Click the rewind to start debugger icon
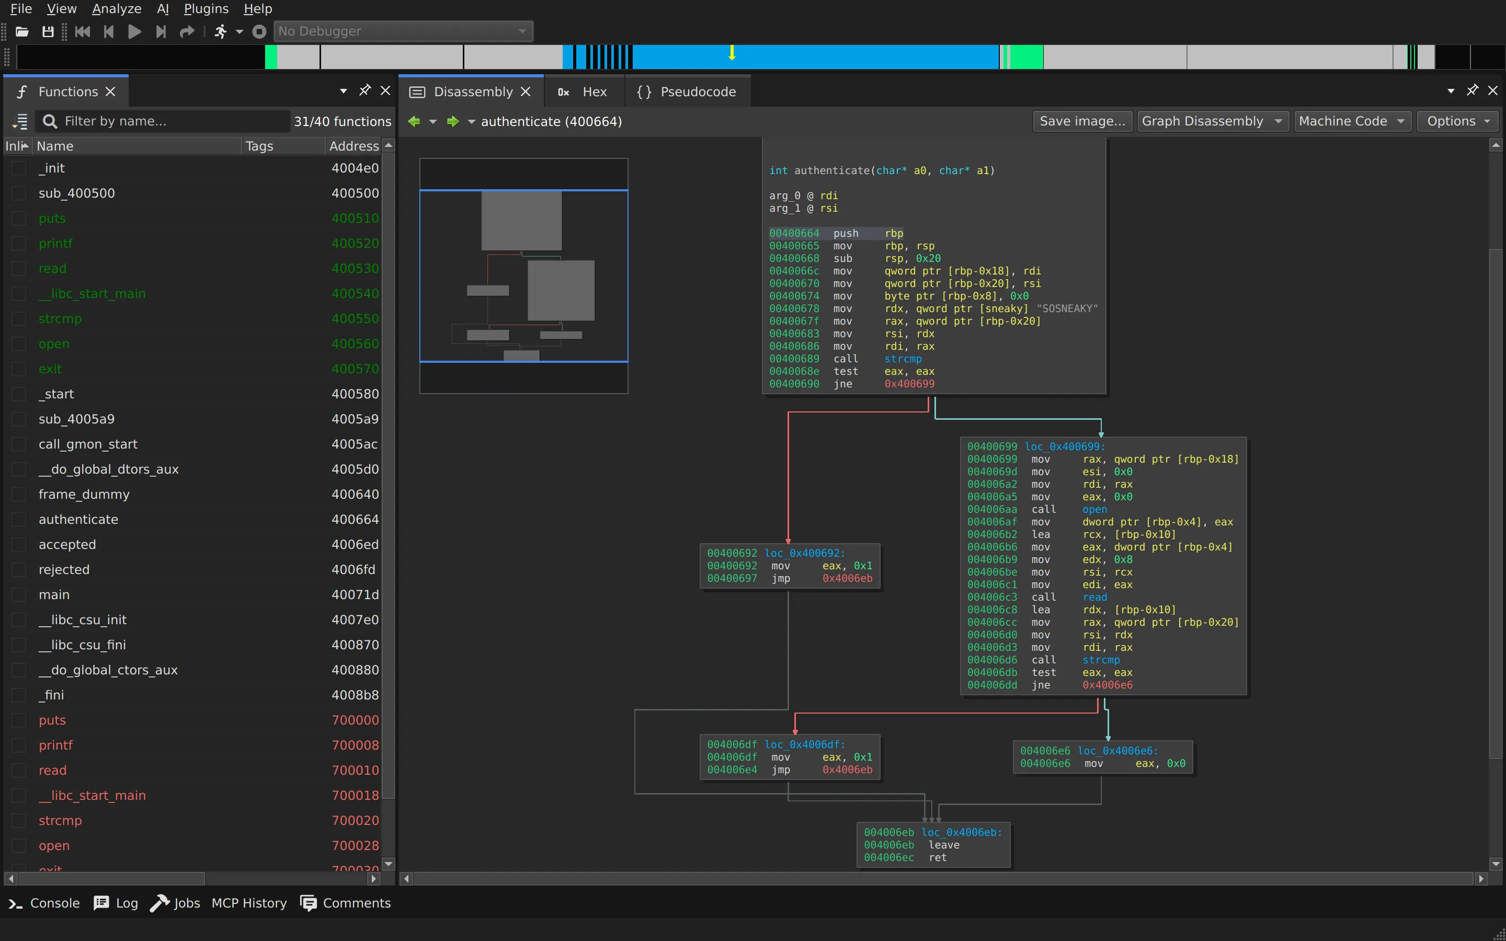 [x=82, y=31]
